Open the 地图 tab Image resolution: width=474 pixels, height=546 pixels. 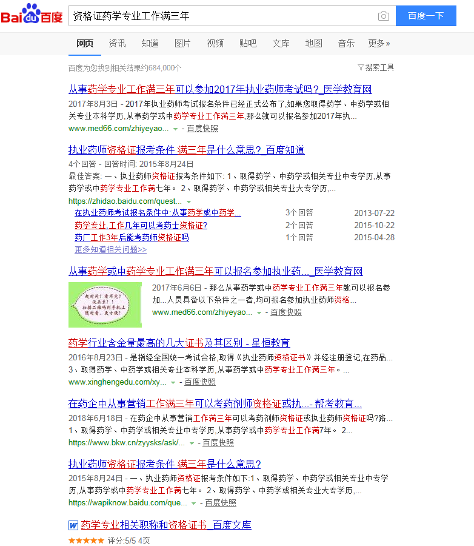pyautogui.click(x=313, y=44)
